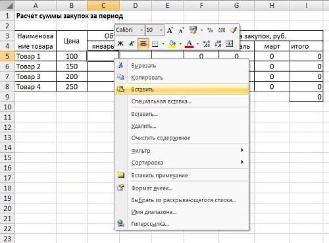Image resolution: width=329 pixels, height=243 pixels.
Task: Select highlighted column C header
Action: coord(103,5)
